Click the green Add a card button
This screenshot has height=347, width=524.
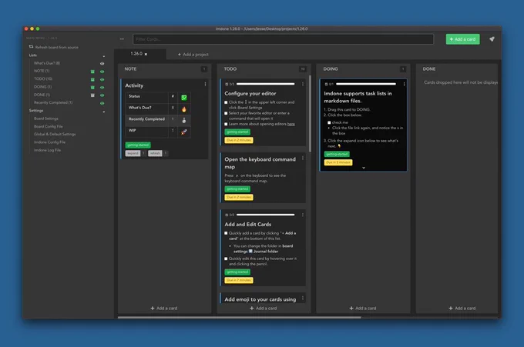click(x=462, y=39)
